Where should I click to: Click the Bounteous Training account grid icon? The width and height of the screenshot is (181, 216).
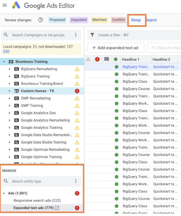[x=11, y=62]
